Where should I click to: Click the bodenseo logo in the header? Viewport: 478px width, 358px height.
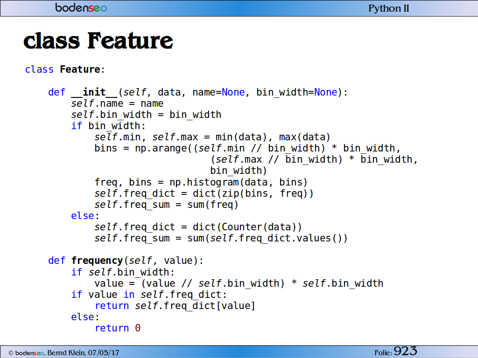pyautogui.click(x=81, y=7)
